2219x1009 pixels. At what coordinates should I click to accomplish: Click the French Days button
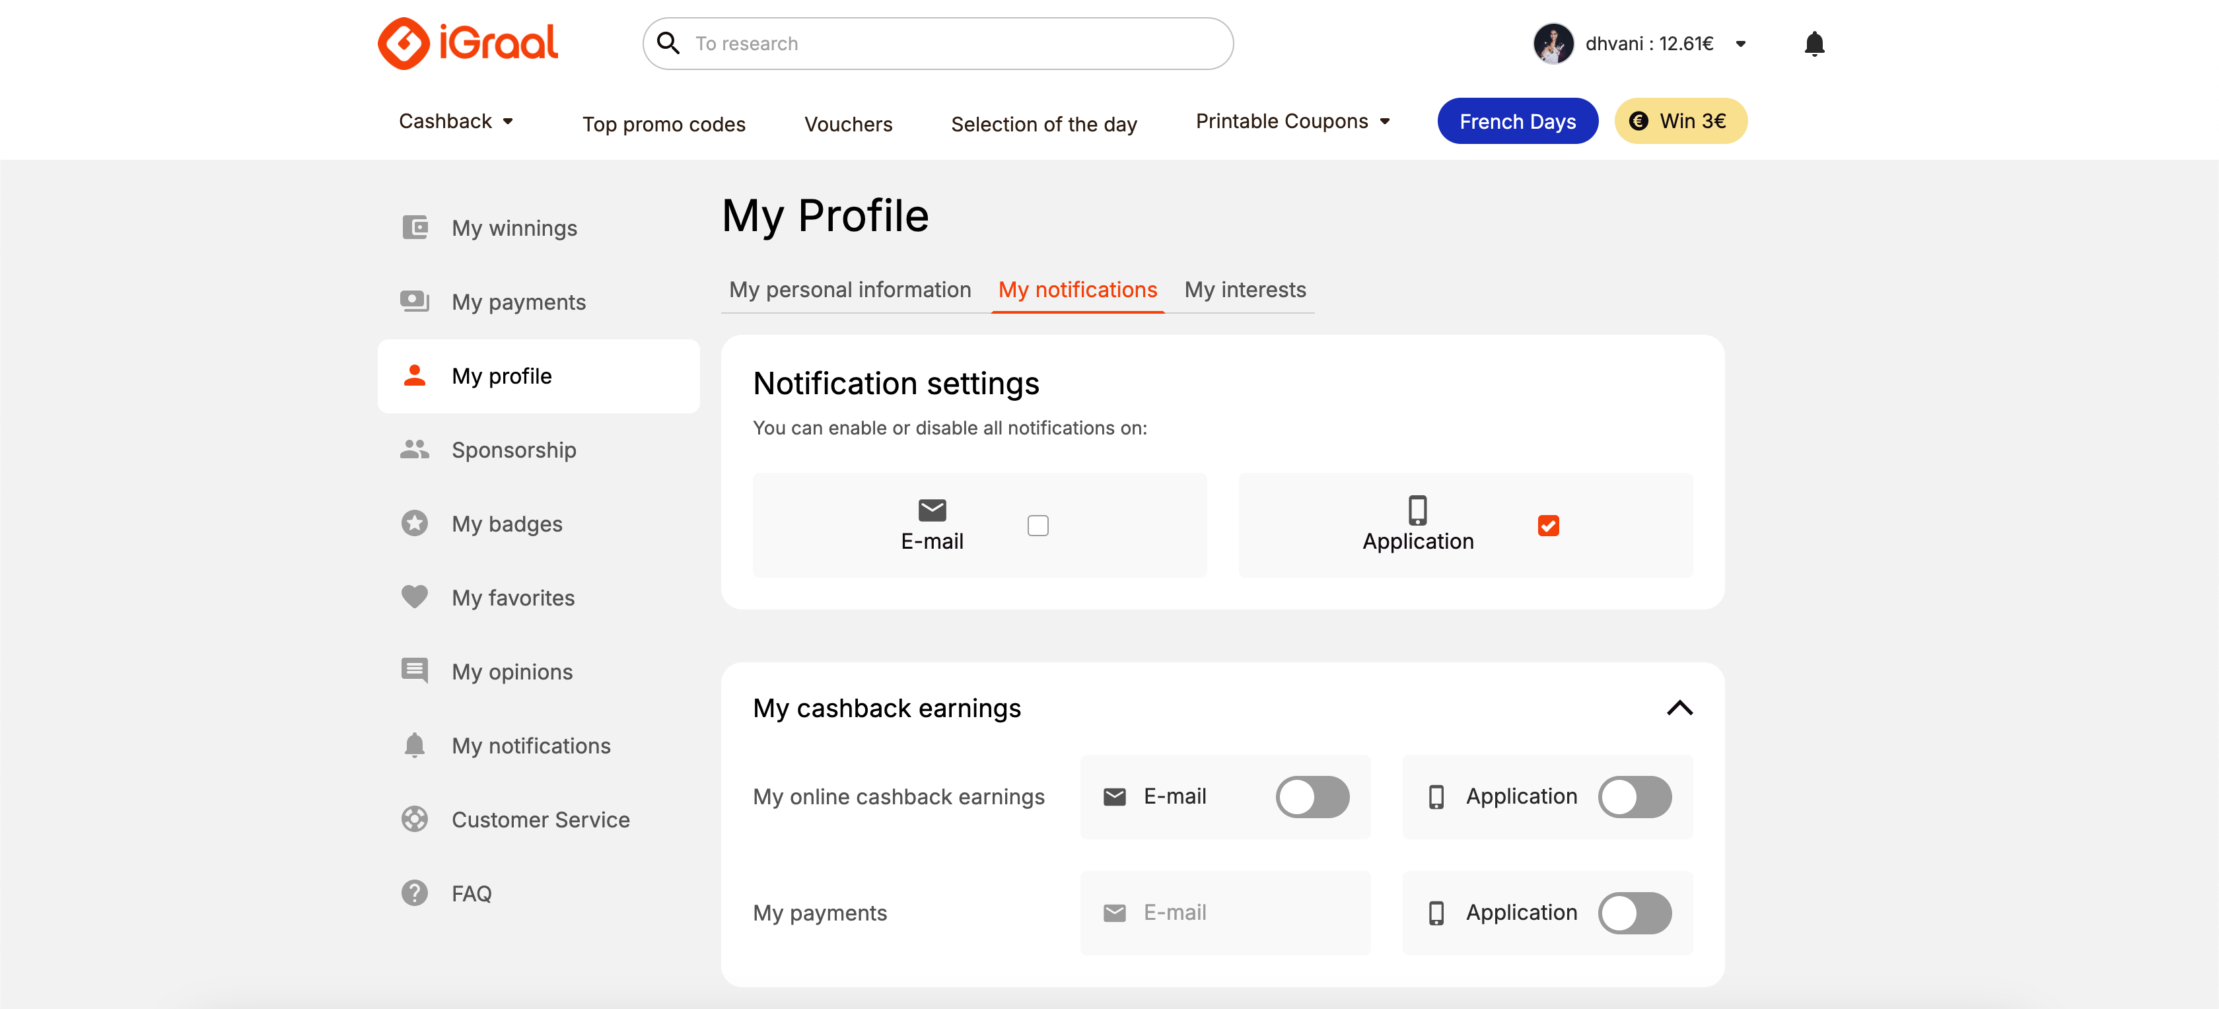(1517, 122)
